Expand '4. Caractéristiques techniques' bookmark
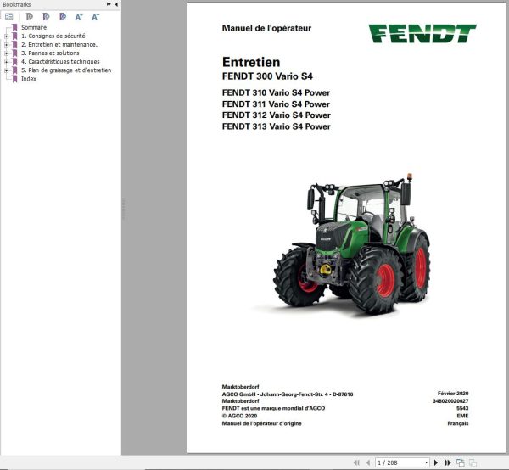 tap(7, 62)
